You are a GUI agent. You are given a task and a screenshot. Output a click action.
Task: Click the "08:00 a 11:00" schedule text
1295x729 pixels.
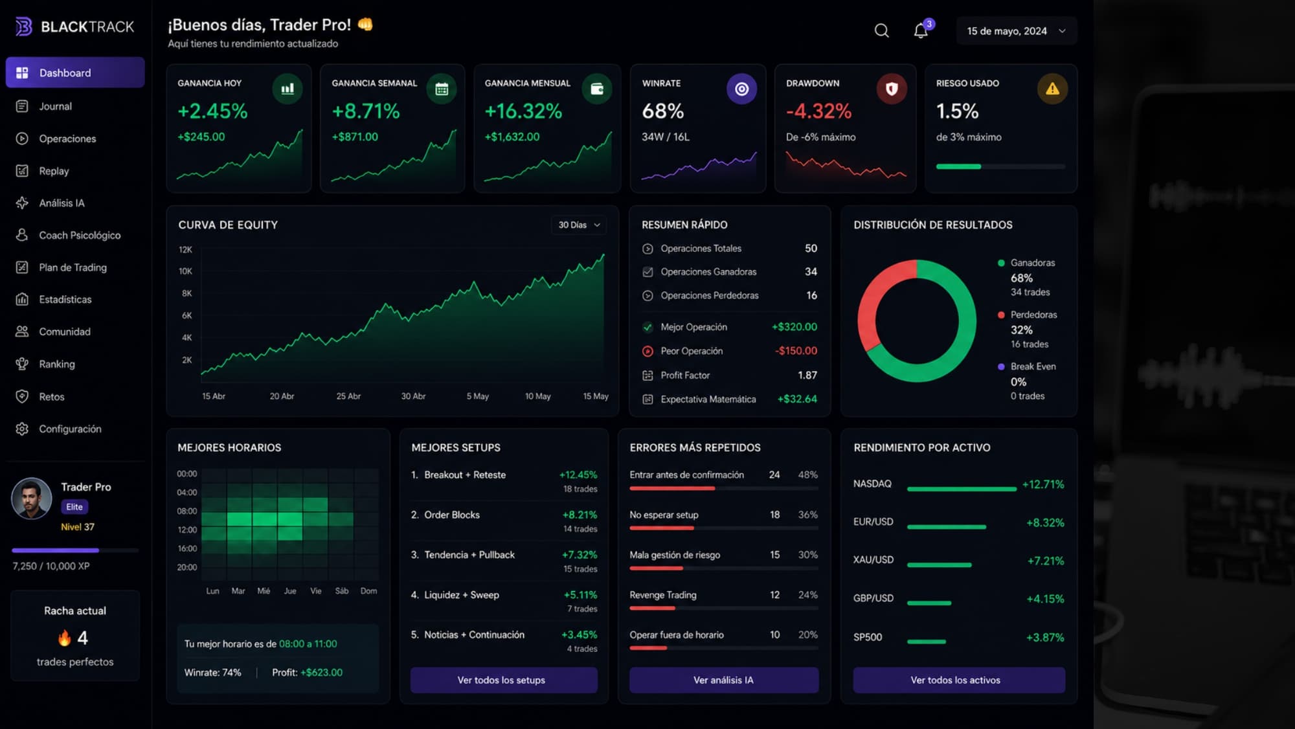tap(308, 644)
